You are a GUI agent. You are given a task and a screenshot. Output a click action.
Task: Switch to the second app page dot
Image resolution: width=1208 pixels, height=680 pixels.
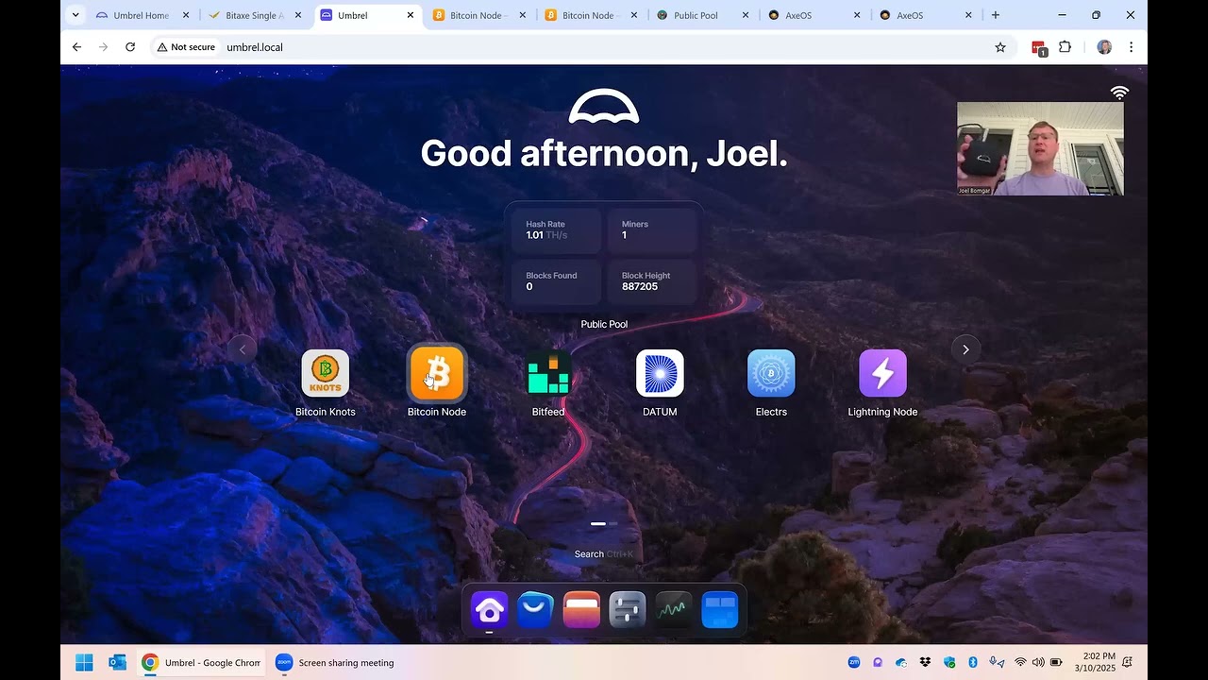click(613, 523)
